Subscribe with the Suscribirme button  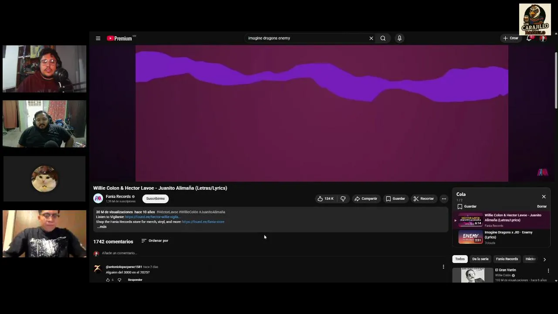155,198
